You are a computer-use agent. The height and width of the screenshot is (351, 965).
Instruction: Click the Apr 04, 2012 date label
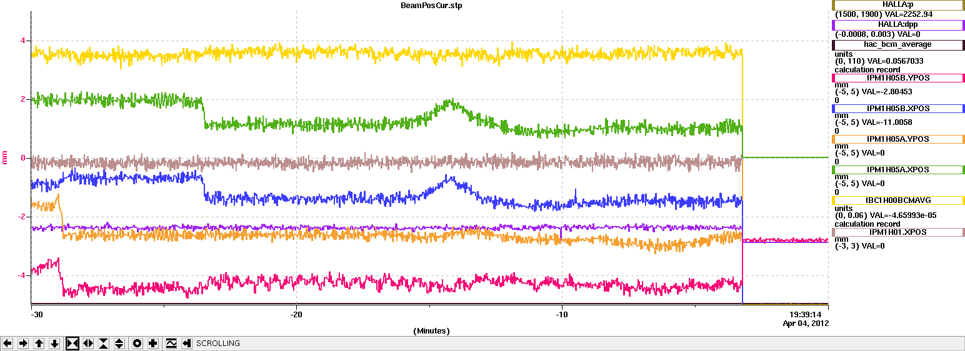tap(806, 324)
